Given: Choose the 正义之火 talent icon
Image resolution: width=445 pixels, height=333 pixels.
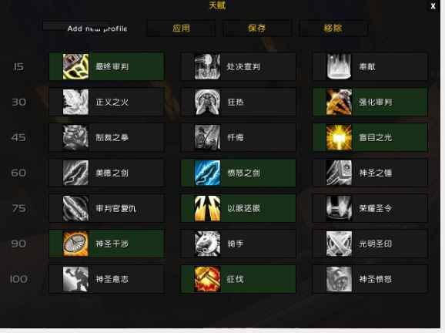Looking at the screenshot, I should click(x=75, y=102).
